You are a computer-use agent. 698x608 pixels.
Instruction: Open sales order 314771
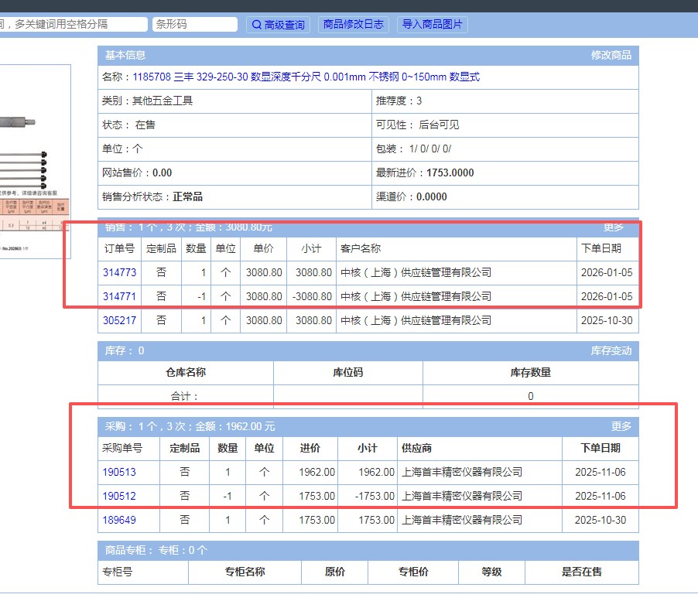pyautogui.click(x=119, y=296)
